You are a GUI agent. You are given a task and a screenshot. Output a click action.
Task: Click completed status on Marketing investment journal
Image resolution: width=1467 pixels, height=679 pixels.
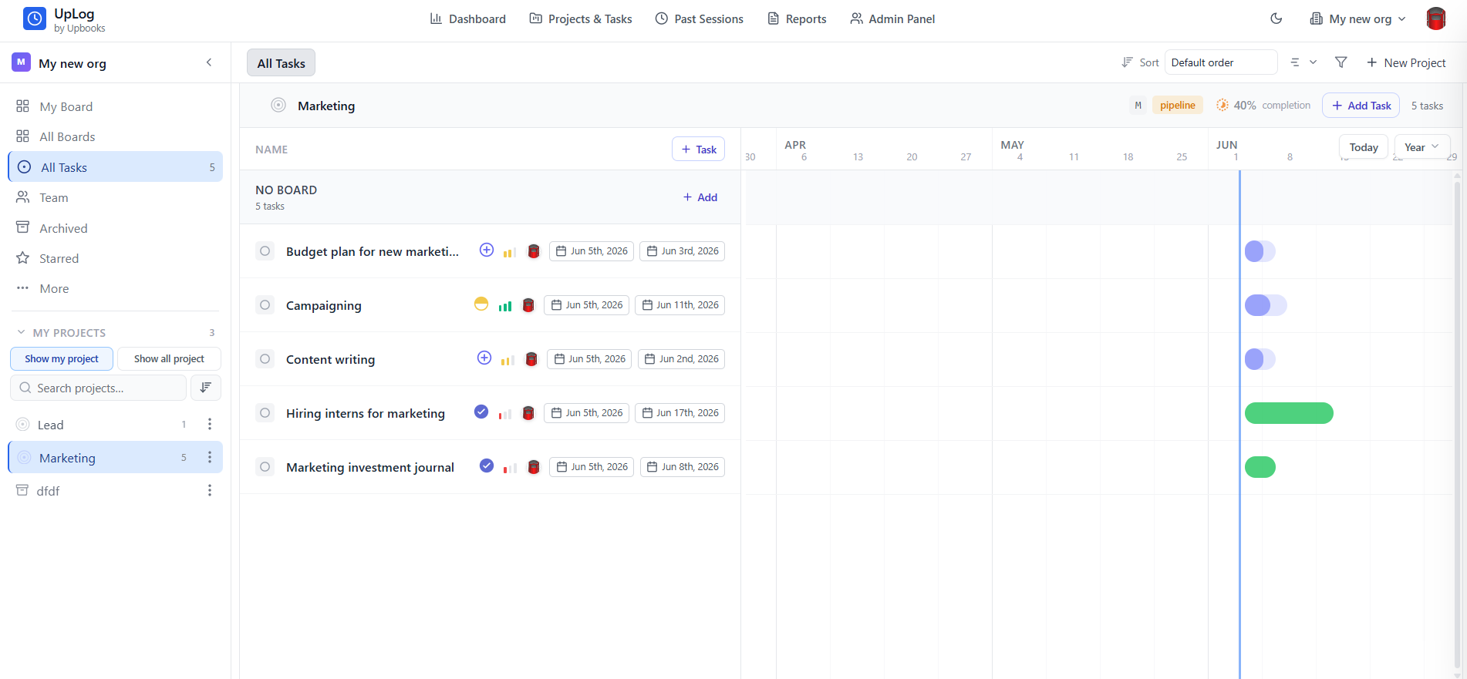[487, 466]
